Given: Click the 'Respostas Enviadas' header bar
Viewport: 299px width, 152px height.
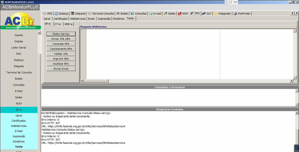Looking at the screenshot, I should click(170, 109).
